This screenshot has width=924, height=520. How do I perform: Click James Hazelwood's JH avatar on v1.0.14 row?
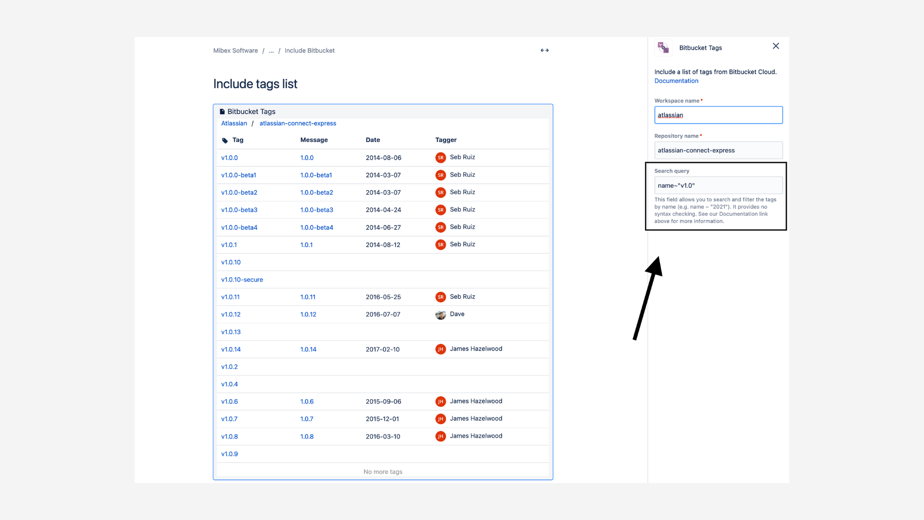tap(440, 349)
